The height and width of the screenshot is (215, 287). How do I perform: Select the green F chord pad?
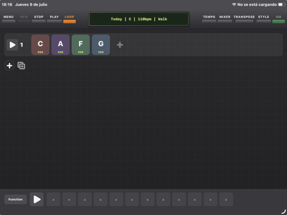81,45
